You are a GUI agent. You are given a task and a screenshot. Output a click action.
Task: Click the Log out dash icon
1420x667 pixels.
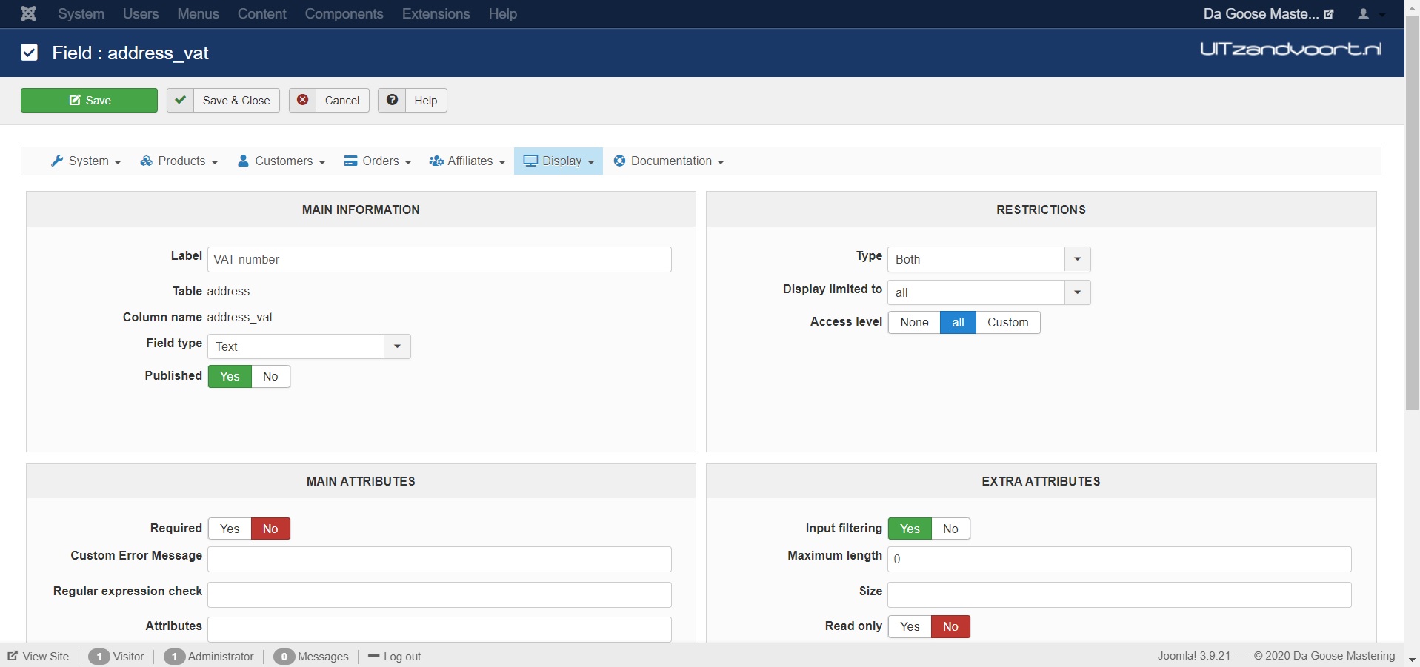tap(373, 656)
